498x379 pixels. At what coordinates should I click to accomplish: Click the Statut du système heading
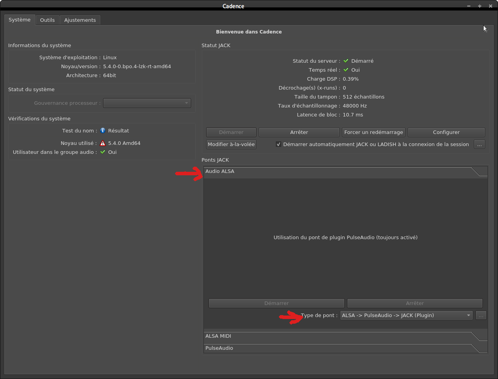pos(31,90)
